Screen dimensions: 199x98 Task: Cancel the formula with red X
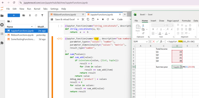point(154,42)
